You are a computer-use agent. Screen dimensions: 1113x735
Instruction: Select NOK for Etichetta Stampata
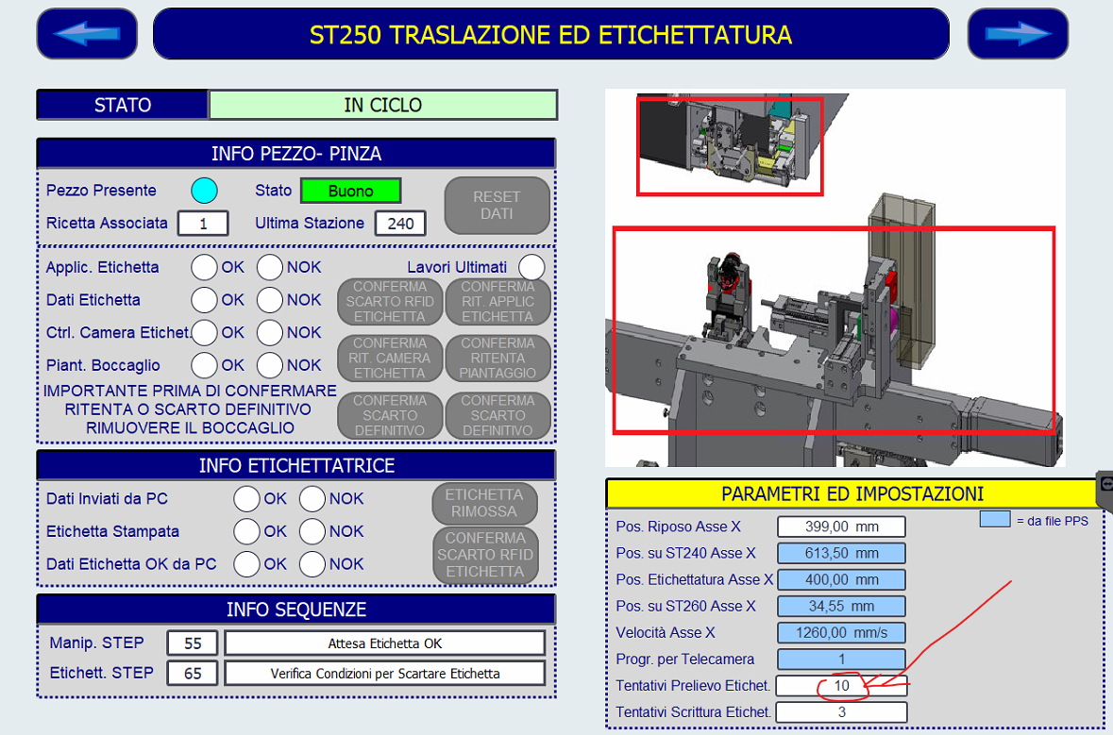point(312,531)
